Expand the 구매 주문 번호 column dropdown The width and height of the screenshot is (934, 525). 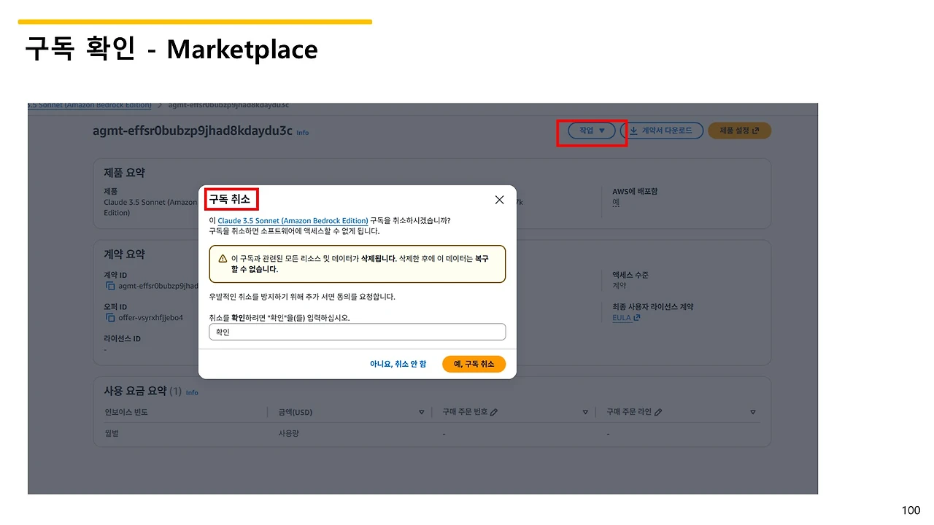[585, 411]
